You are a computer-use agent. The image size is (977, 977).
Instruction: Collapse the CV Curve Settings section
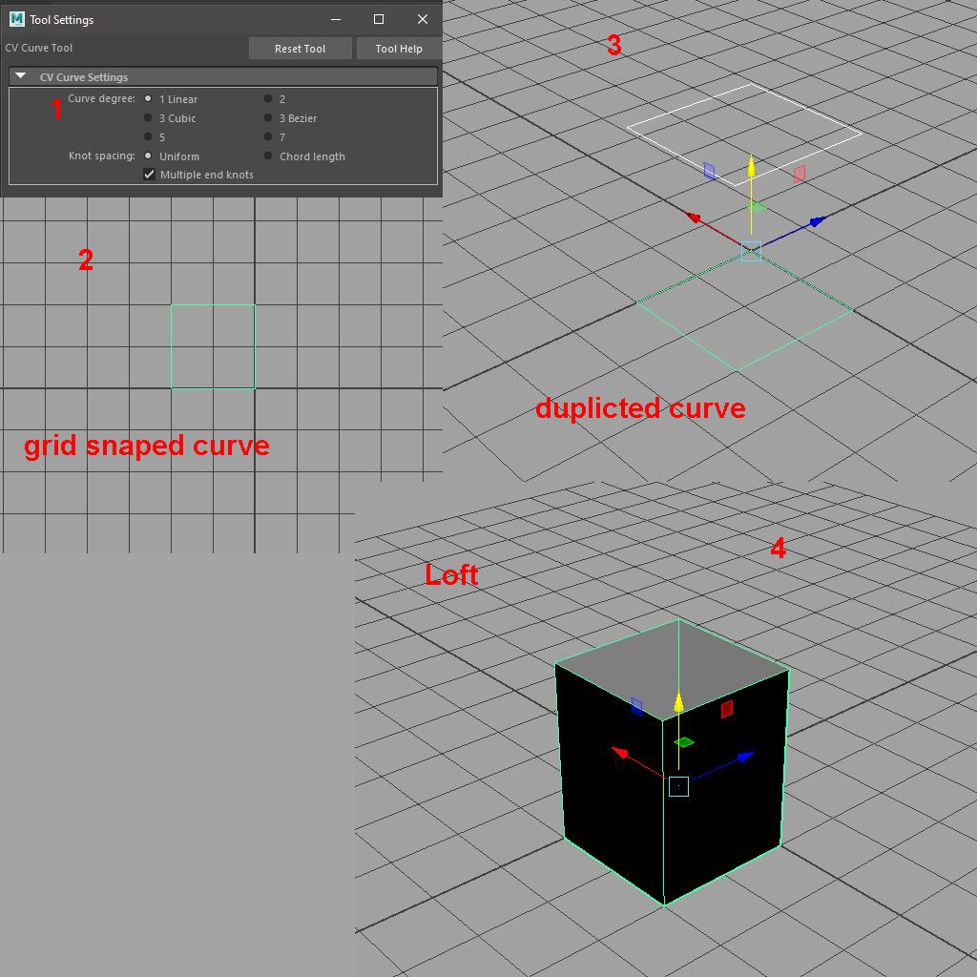click(19, 76)
